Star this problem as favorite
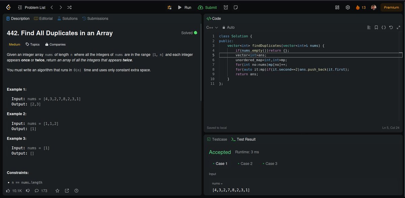This screenshot has height=198, width=405. click(x=57, y=191)
